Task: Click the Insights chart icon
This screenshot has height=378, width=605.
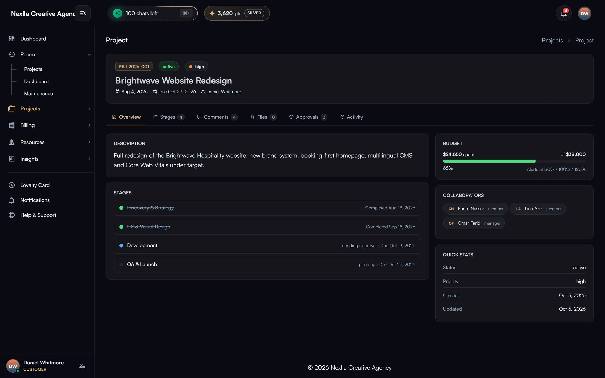Action: point(12,159)
